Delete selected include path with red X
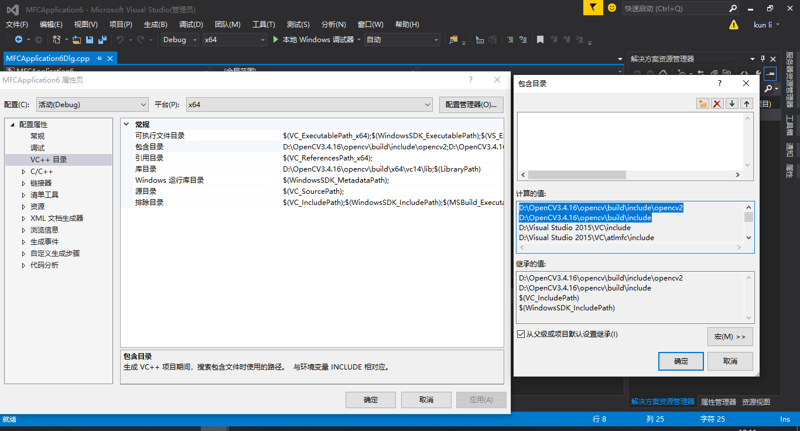This screenshot has width=800, height=431. pos(718,103)
